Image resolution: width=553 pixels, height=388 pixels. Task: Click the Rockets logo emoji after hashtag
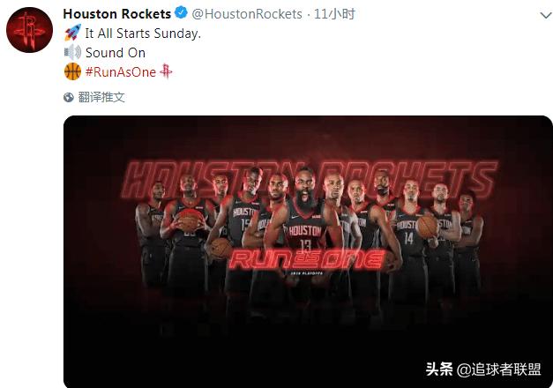tap(166, 71)
